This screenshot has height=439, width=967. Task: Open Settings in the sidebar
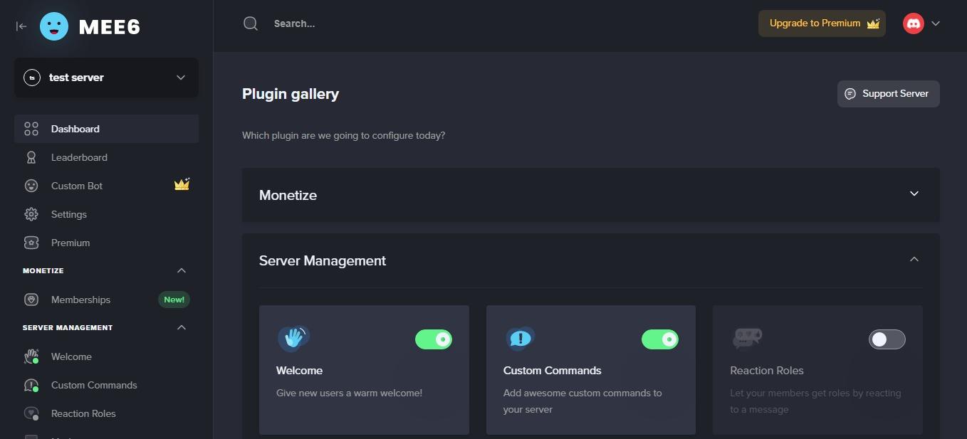[x=106, y=214]
